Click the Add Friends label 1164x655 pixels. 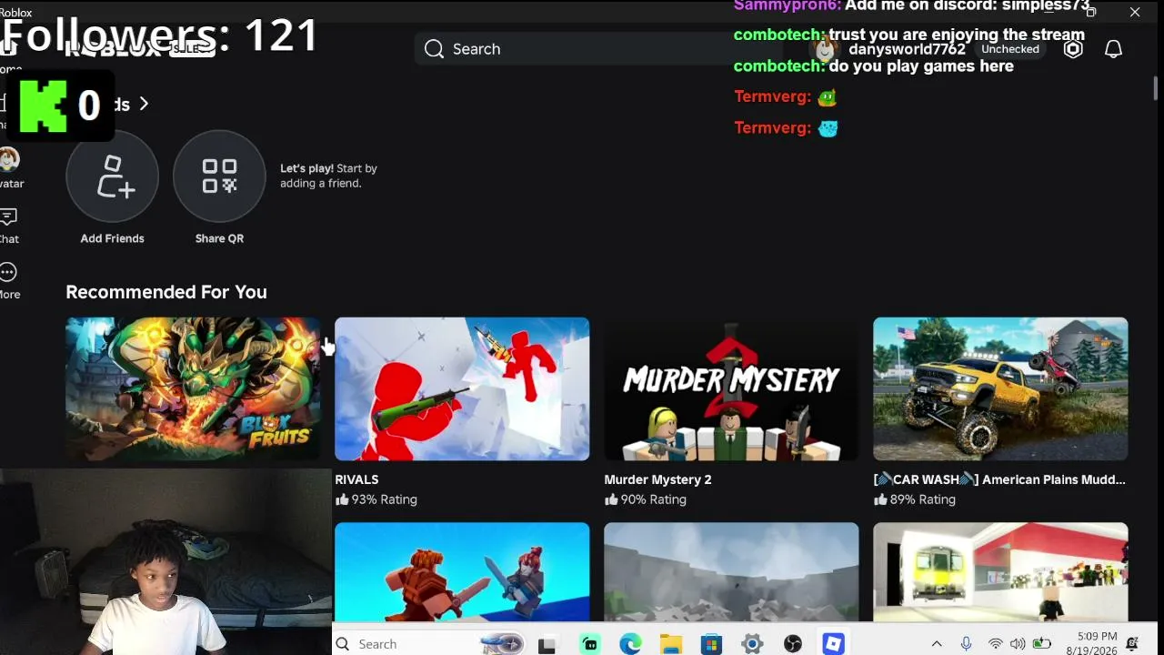113,238
